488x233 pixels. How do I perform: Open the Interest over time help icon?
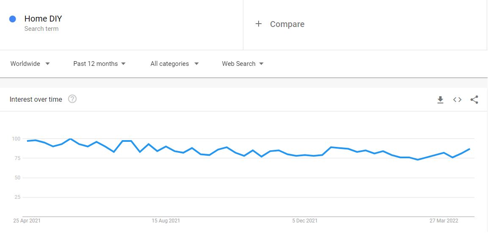[x=72, y=99]
